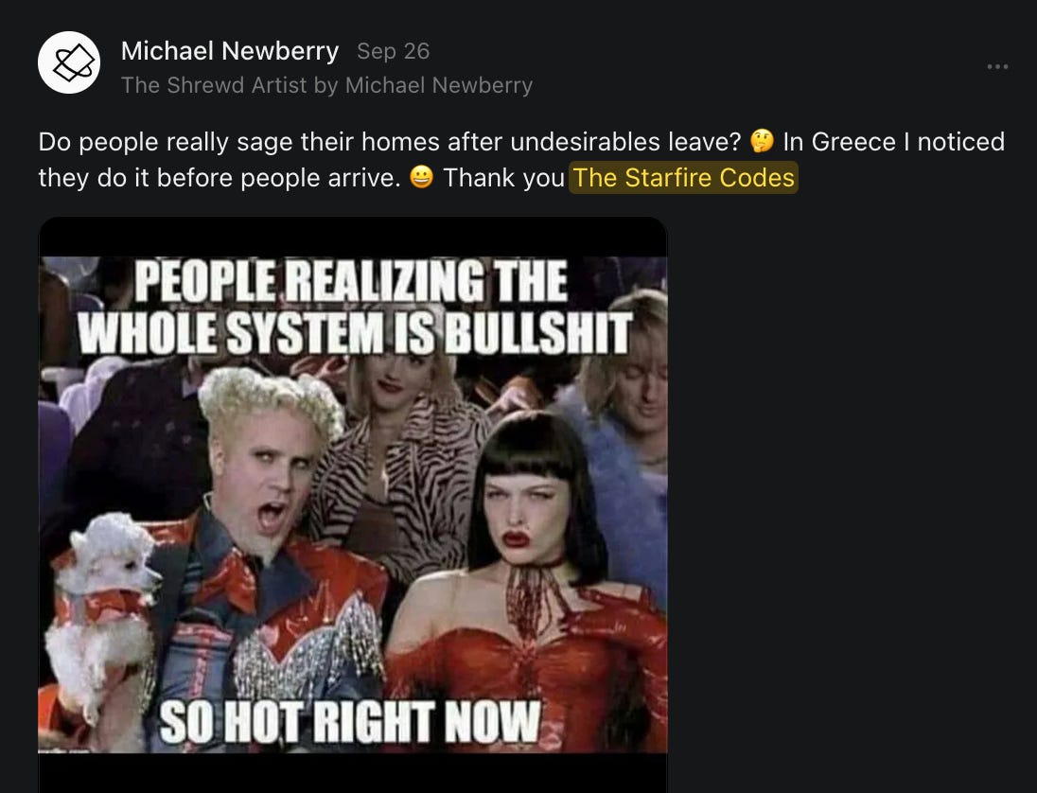Click the thinking face emoji

tap(762, 142)
